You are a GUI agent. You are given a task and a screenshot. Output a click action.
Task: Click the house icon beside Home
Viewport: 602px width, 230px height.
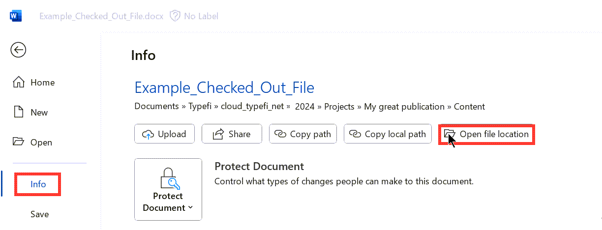(x=18, y=82)
